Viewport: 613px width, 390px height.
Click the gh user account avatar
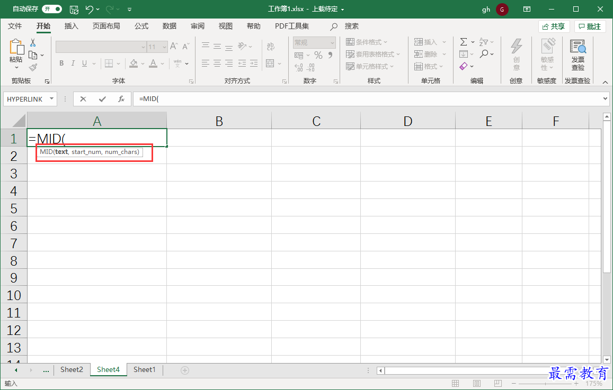coord(502,10)
